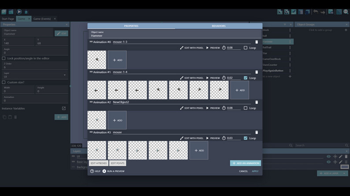Preview Animation #2 NewObject2
Viewport: 350px width, 196px height.
coord(213,108)
